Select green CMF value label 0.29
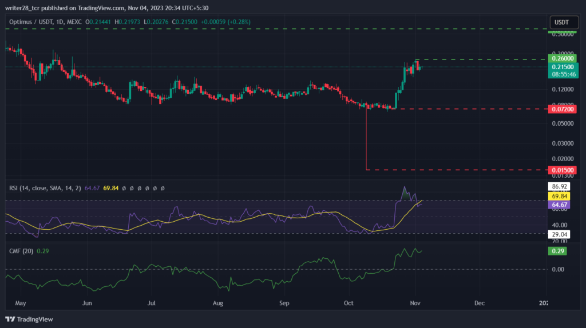Image resolution: width=586 pixels, height=328 pixels. [x=557, y=251]
